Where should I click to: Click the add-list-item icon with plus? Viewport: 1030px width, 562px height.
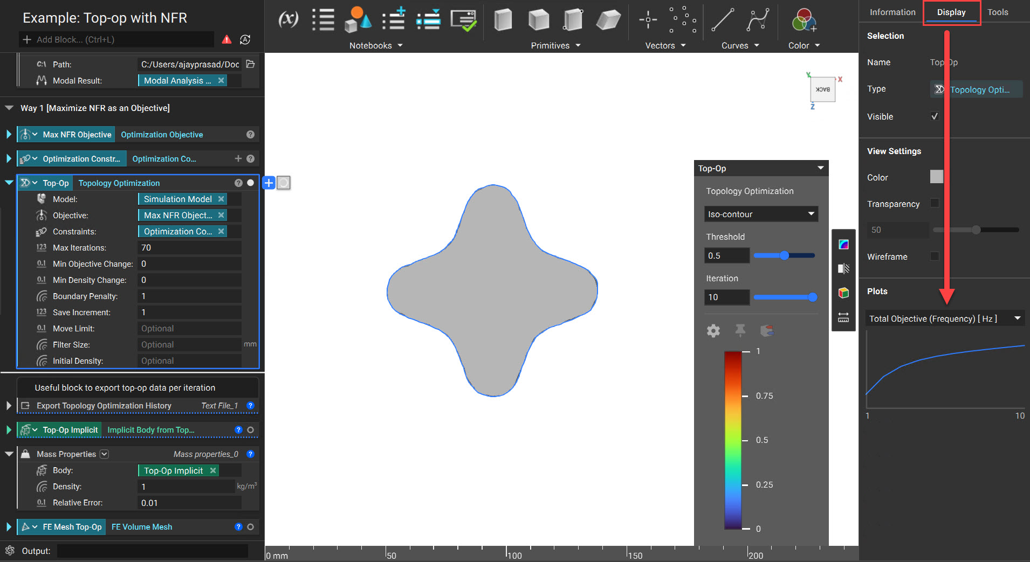(x=394, y=19)
